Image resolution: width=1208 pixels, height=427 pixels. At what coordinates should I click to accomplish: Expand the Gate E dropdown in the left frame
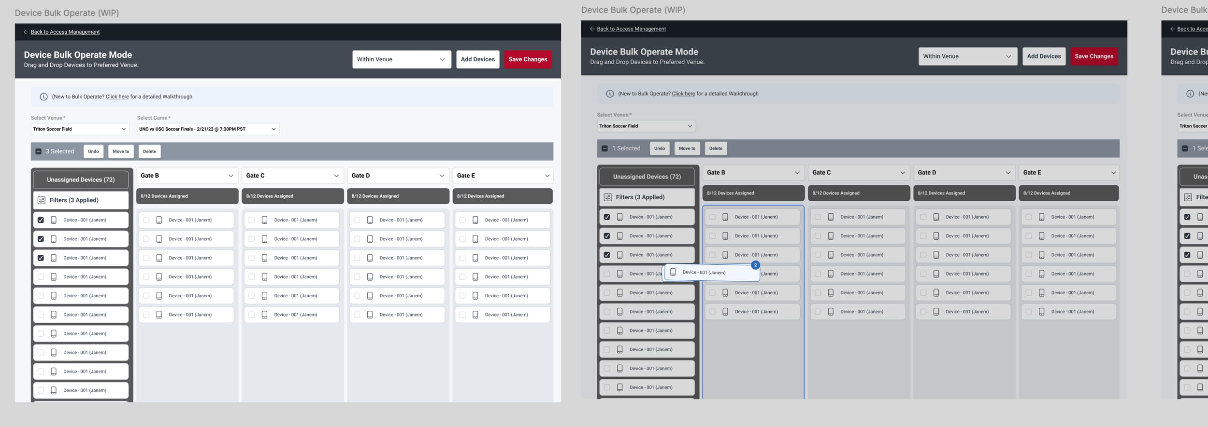click(503, 176)
